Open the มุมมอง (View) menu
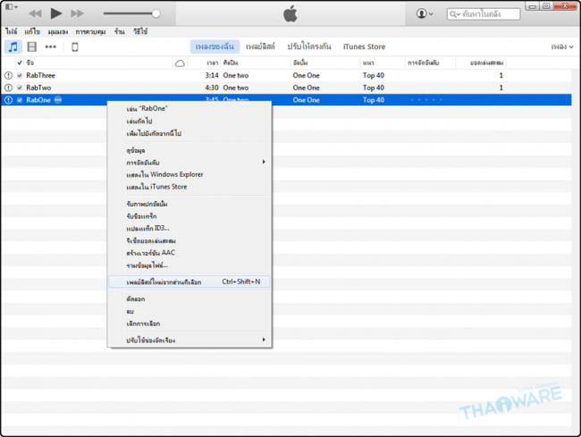The height and width of the screenshot is (437, 581). pos(58,32)
